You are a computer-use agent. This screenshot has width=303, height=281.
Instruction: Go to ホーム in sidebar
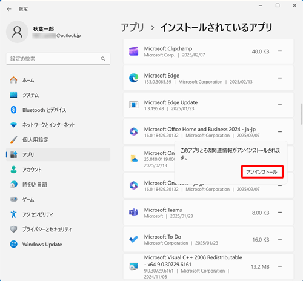(x=58, y=80)
